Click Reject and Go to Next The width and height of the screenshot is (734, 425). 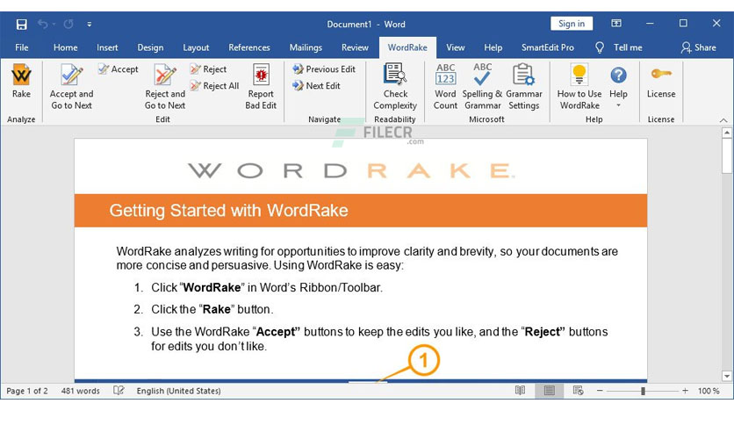coord(165,87)
